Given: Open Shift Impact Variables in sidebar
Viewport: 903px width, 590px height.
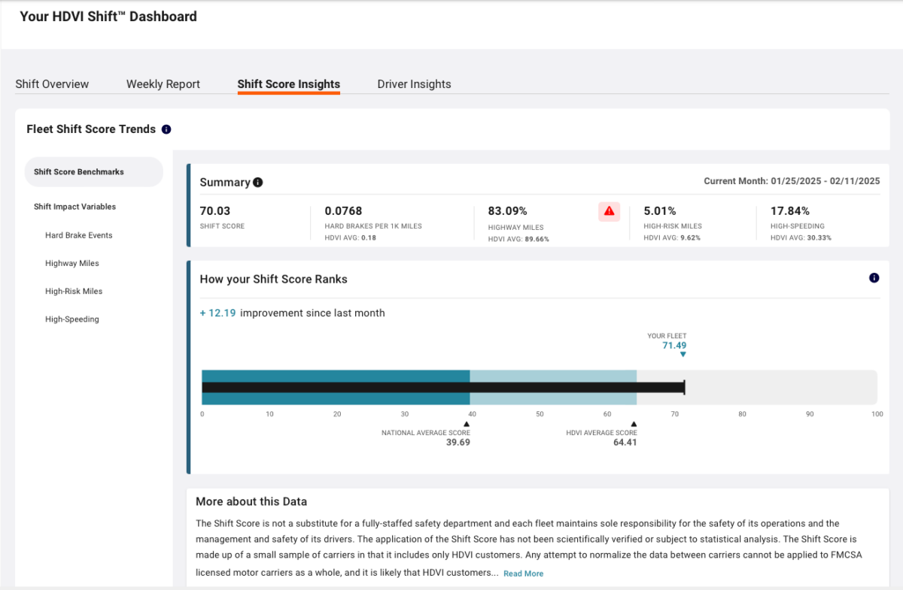Looking at the screenshot, I should click(x=74, y=207).
